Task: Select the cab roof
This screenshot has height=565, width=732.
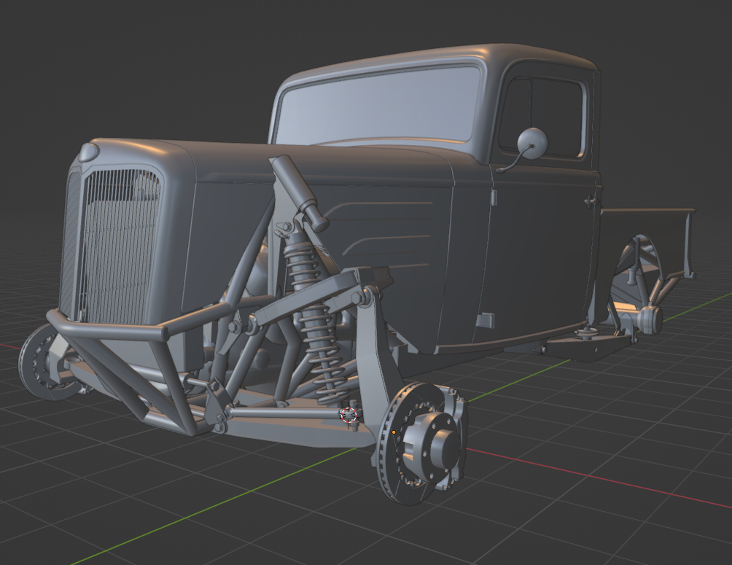Action: coord(443,58)
